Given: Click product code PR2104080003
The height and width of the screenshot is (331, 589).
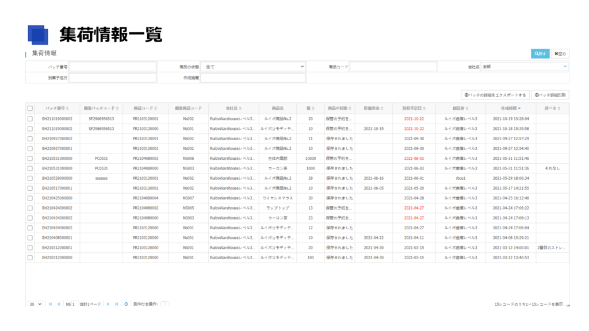Looking at the screenshot, I should coord(146,159).
